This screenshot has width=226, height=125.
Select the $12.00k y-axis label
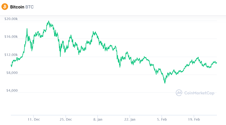11,55
